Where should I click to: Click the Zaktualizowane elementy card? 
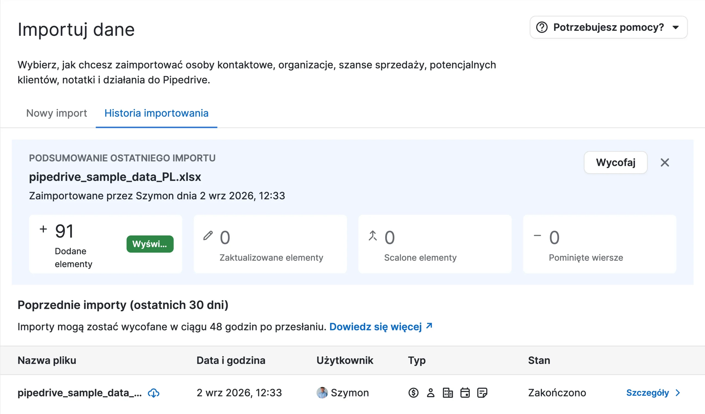click(x=270, y=244)
